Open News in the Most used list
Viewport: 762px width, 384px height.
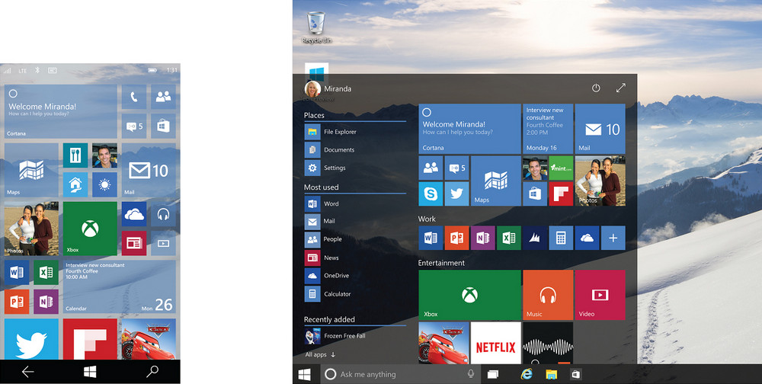(x=355, y=258)
